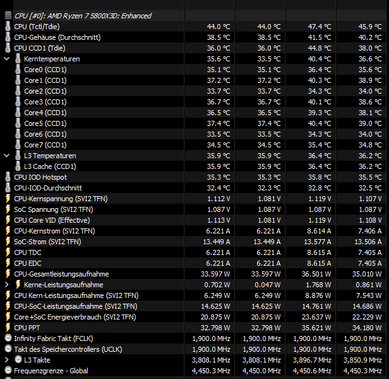Click the 23.637 W Core+SoC value
Screen dimensions: 389x379
pos(316,318)
